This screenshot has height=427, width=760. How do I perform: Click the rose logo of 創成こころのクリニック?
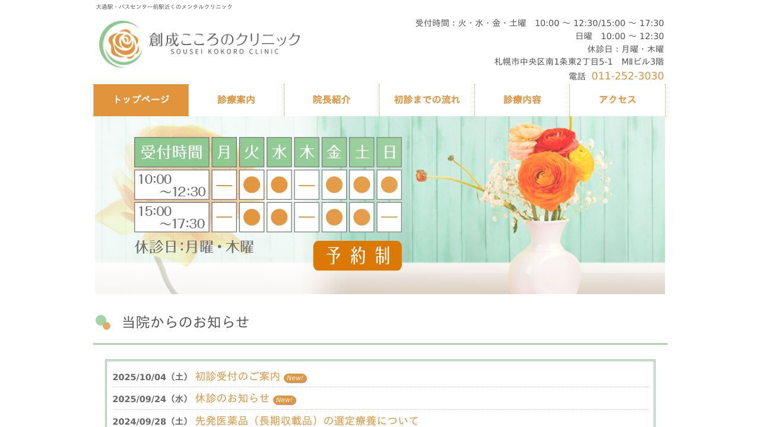(121, 44)
